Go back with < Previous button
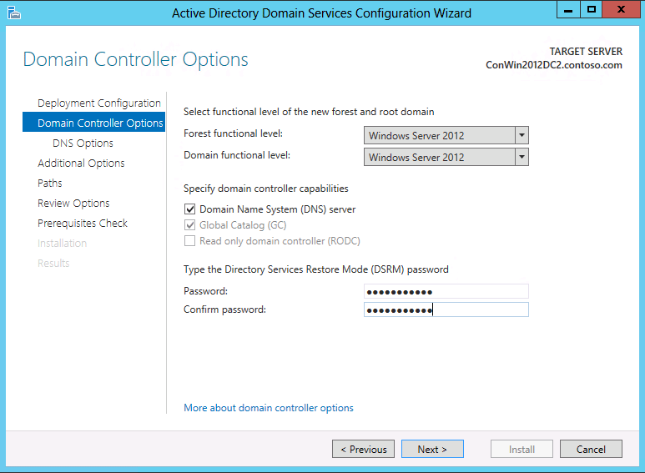 363,449
